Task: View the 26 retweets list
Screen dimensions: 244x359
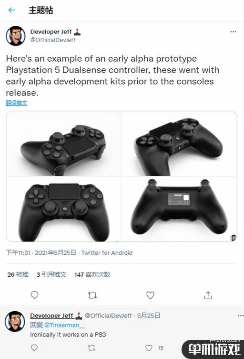Action: (x=18, y=274)
